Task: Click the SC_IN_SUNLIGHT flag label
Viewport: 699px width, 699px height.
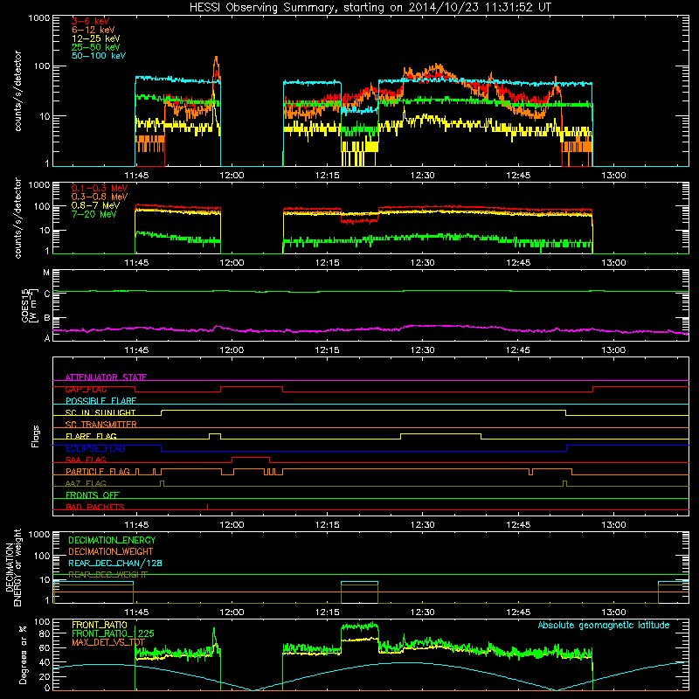Action: tap(100, 412)
